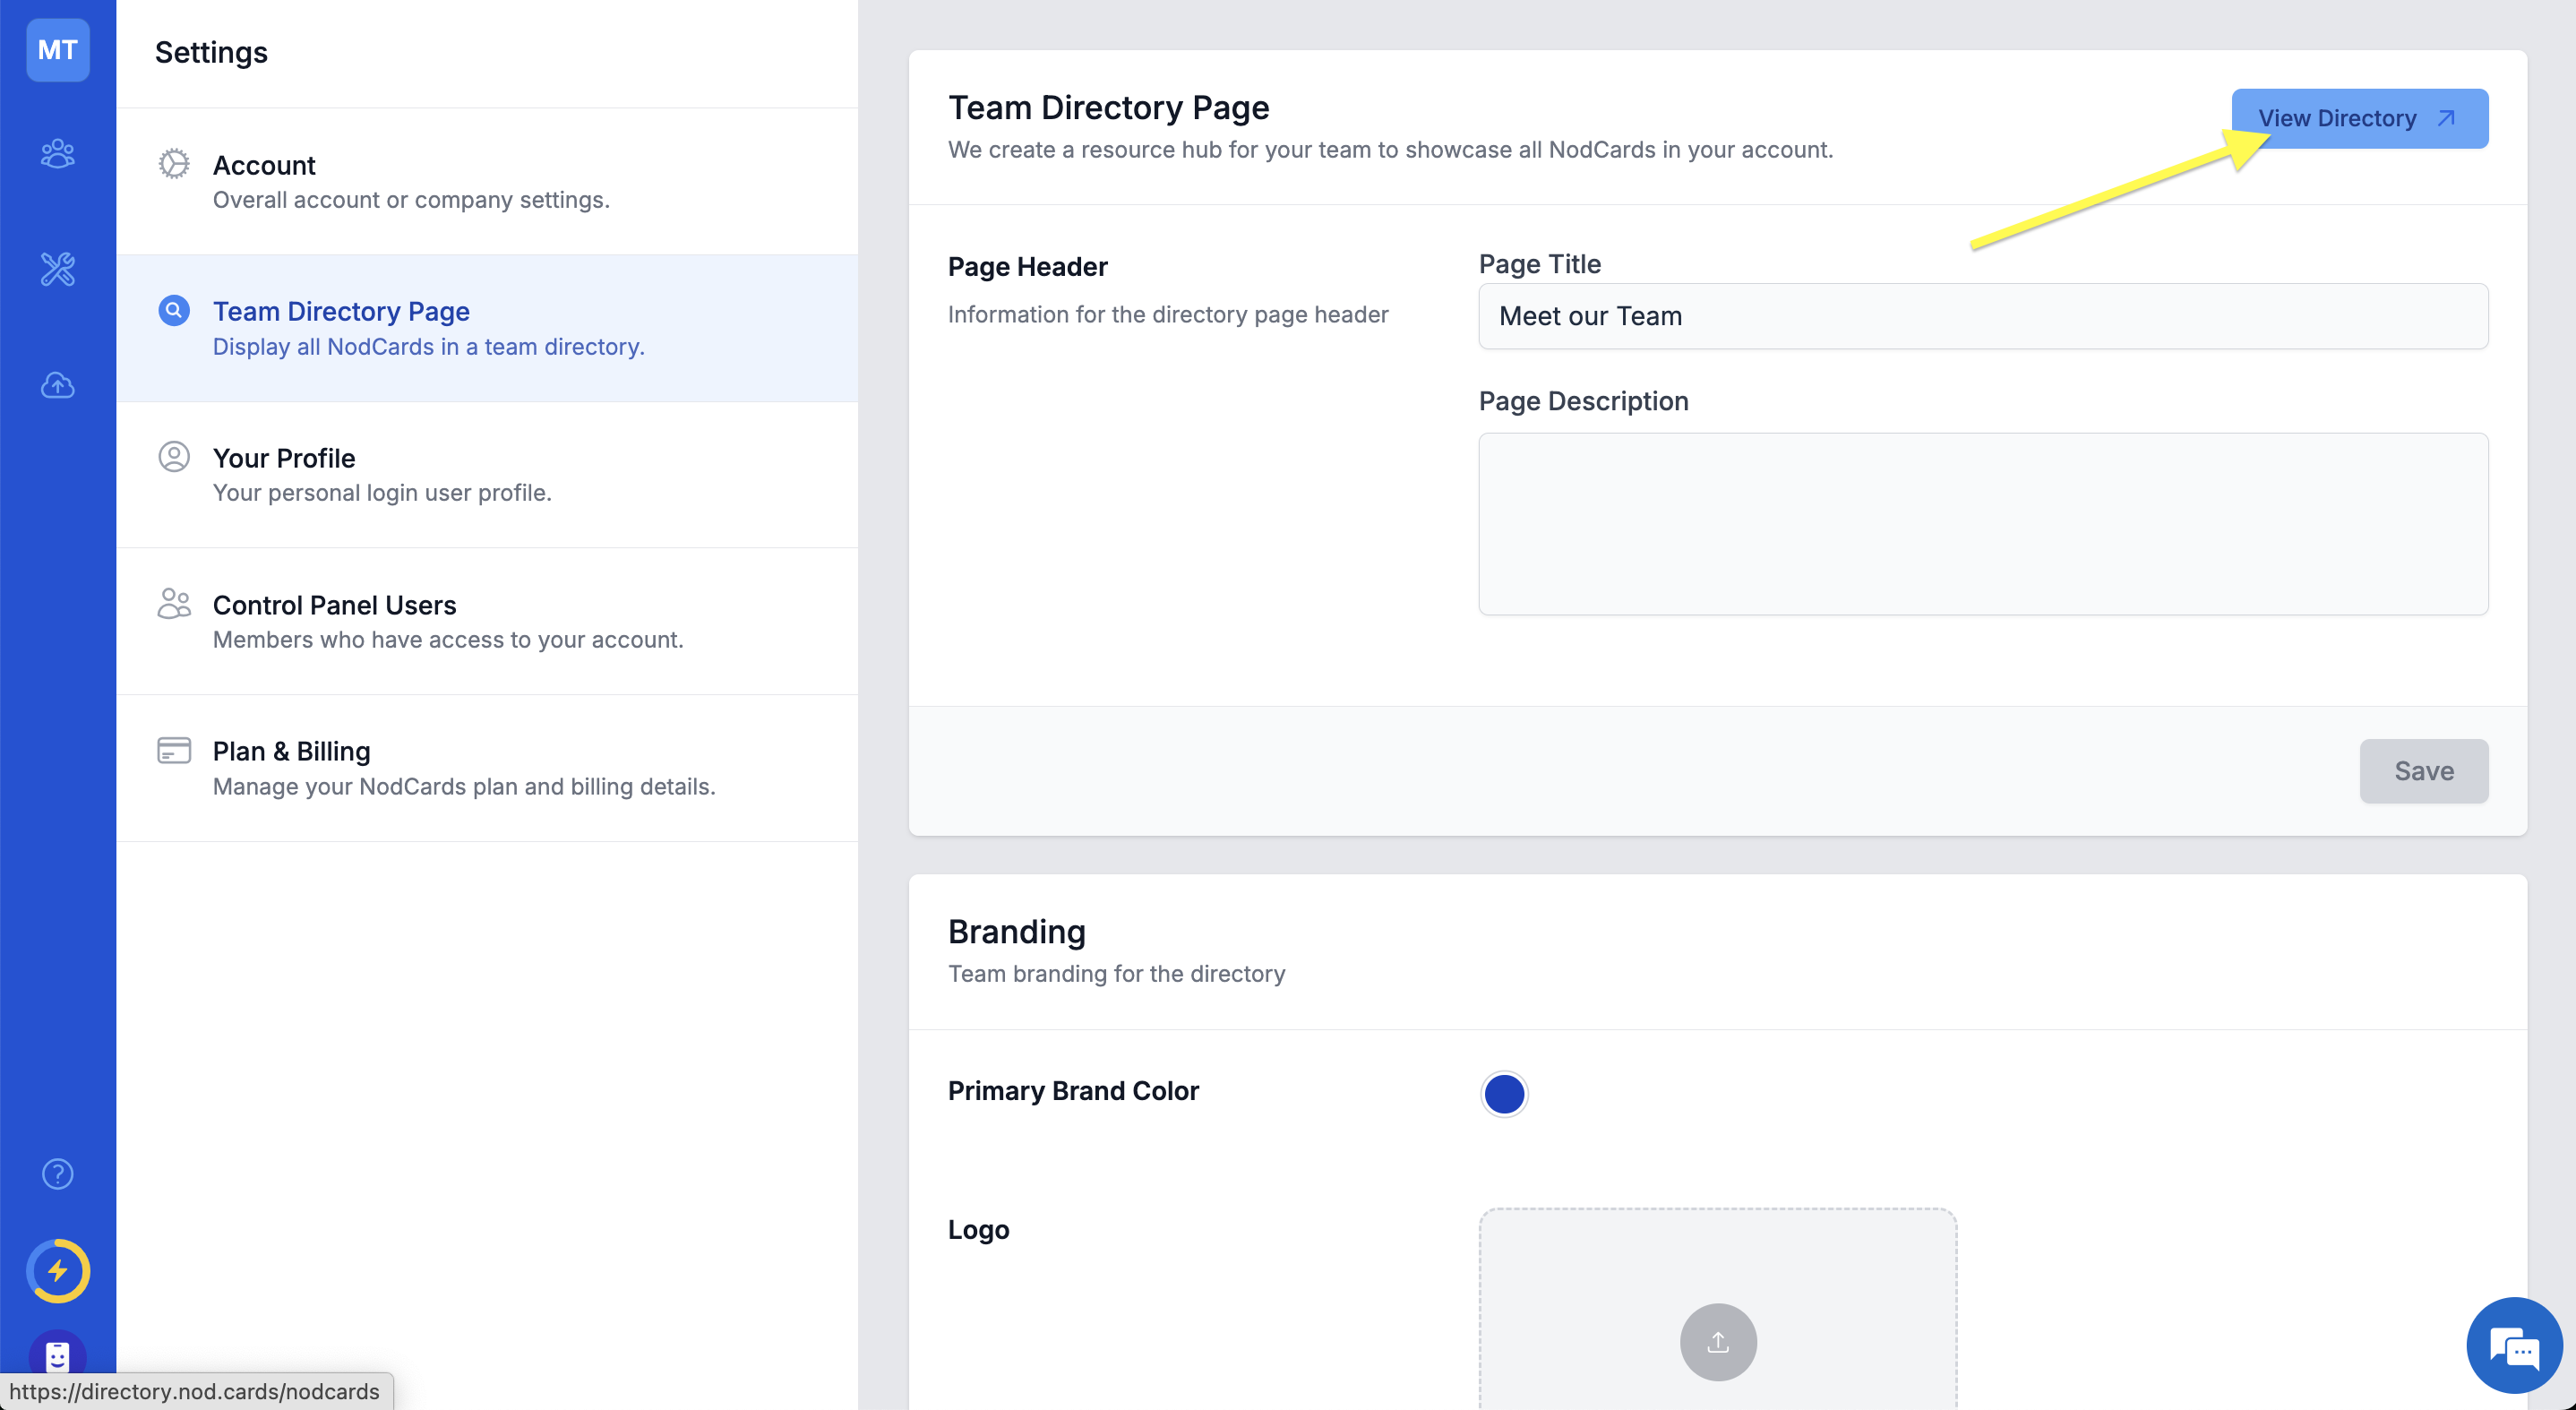The width and height of the screenshot is (2576, 1410).
Task: Open Your Profile settings
Action: click(x=487, y=474)
